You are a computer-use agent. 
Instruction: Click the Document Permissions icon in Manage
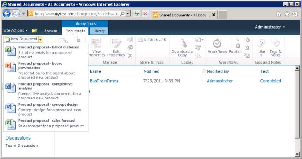click(130, 48)
